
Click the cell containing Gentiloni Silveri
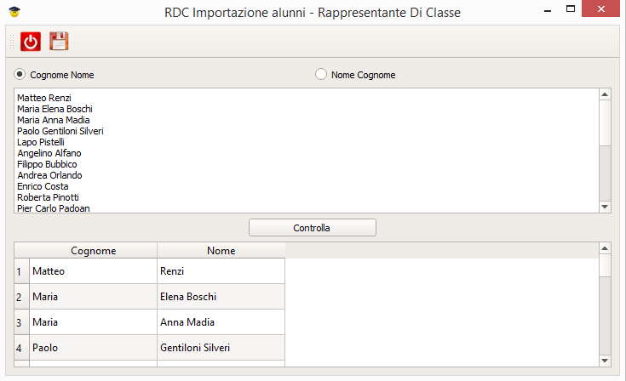coord(221,348)
